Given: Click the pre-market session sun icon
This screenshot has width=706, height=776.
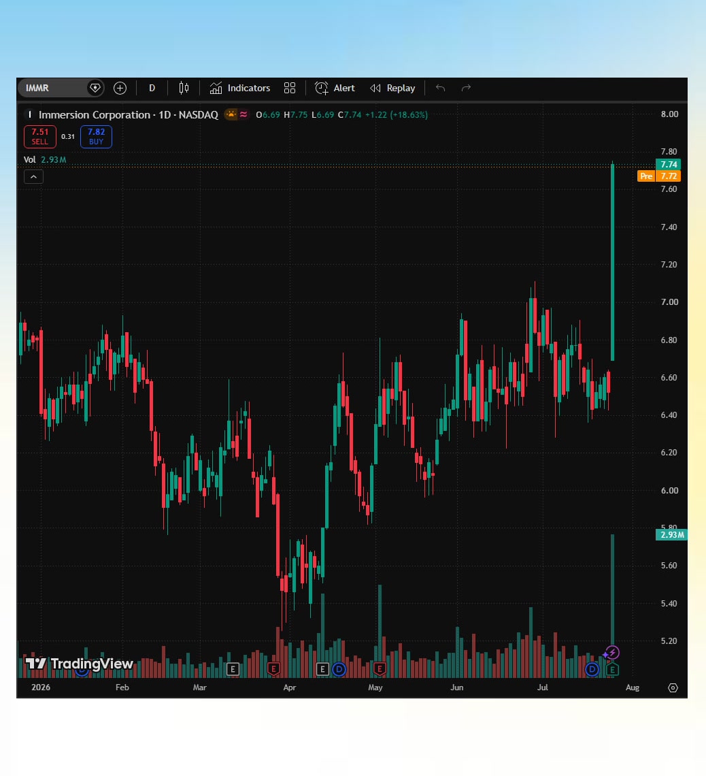Looking at the screenshot, I should tap(231, 114).
